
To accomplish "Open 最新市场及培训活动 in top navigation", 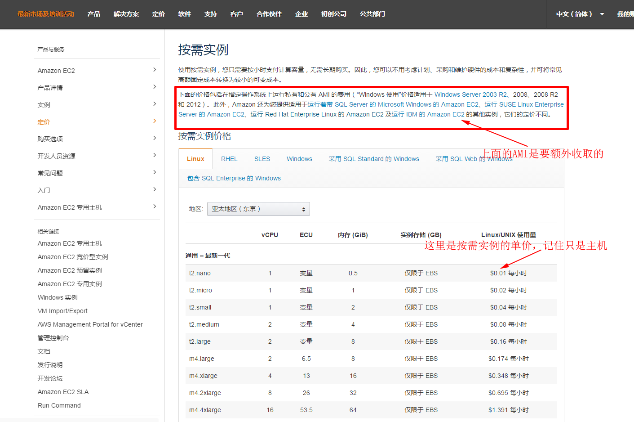I will (46, 14).
